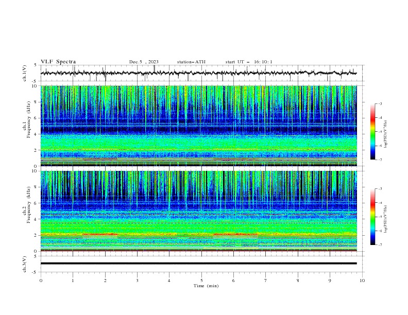Click the ch.1 voltage waveform trace

point(198,73)
